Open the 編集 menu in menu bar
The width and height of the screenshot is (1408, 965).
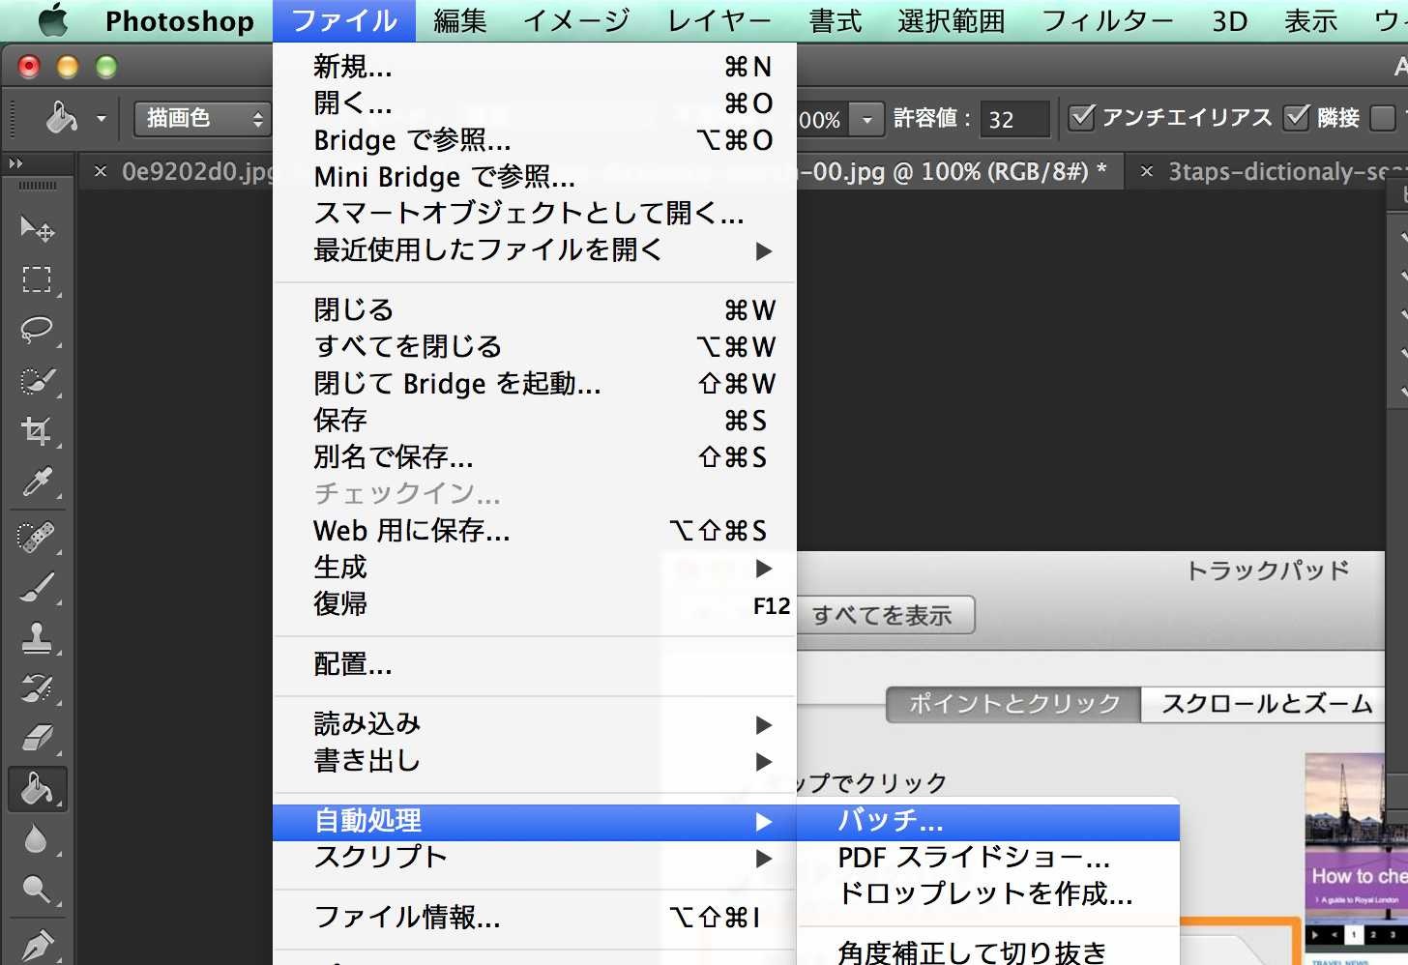[460, 20]
